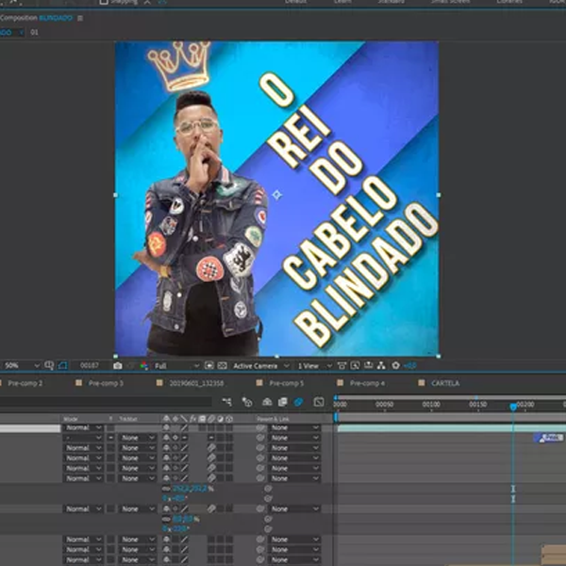The image size is (566, 566).
Task: Open the 50% magnification dropdown
Action: [x=21, y=365]
